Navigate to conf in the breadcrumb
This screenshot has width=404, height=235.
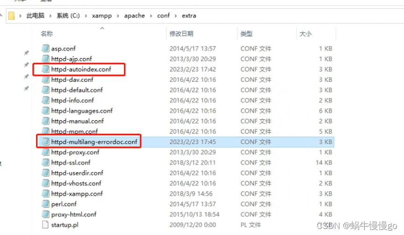pyautogui.click(x=163, y=16)
